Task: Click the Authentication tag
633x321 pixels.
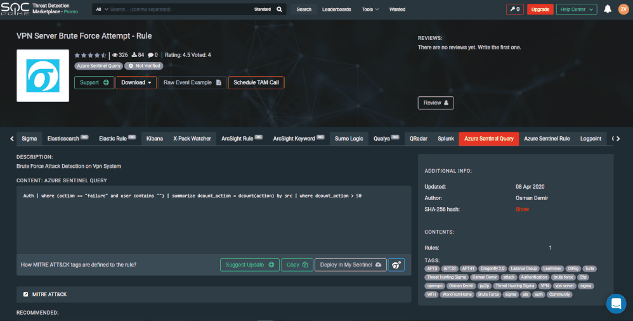Action: 533,277
